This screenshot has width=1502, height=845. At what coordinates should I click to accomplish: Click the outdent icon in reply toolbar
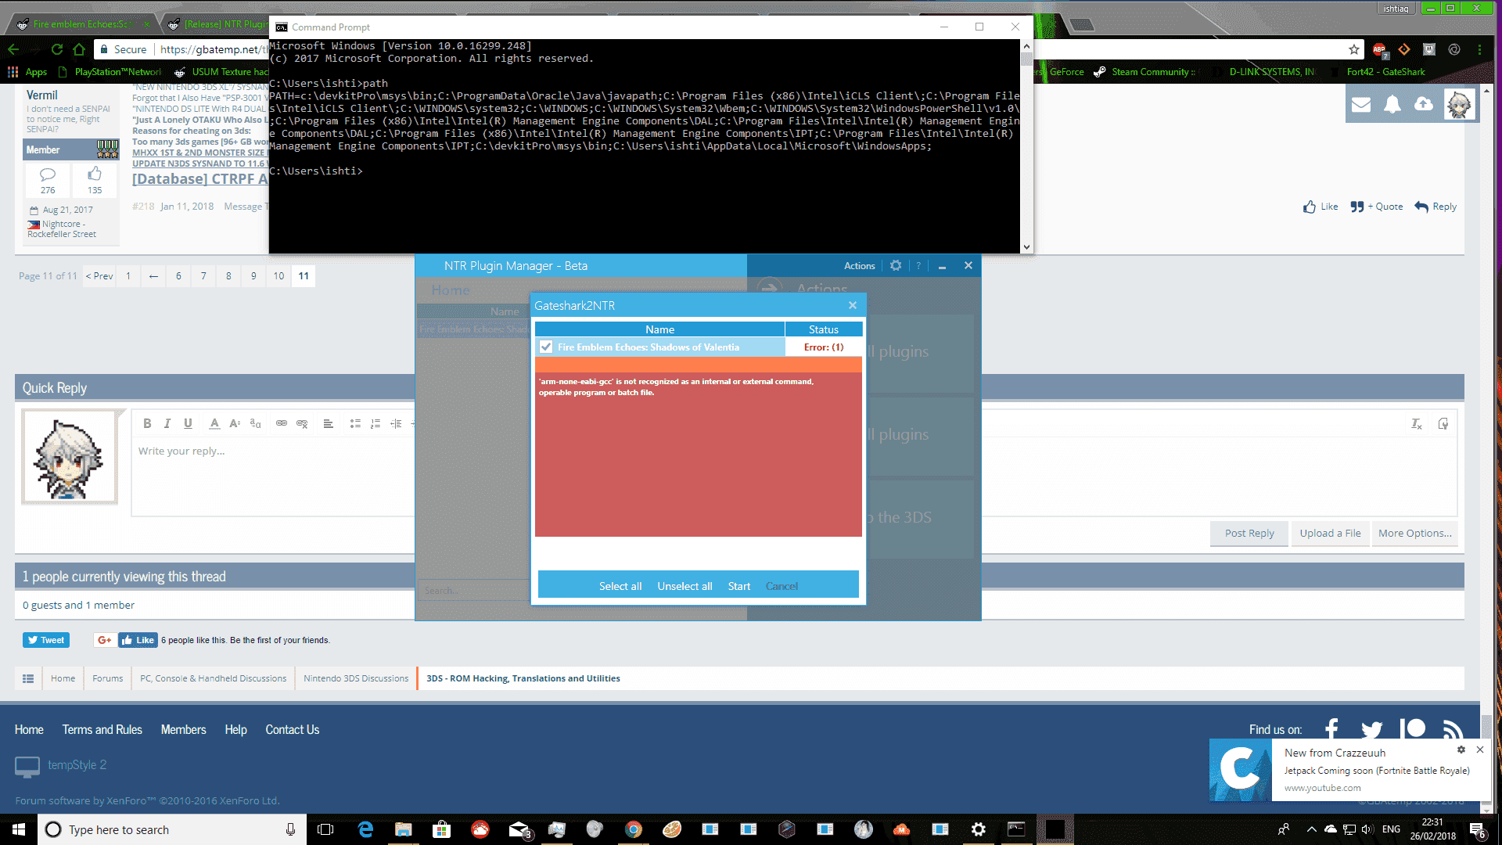(x=396, y=423)
